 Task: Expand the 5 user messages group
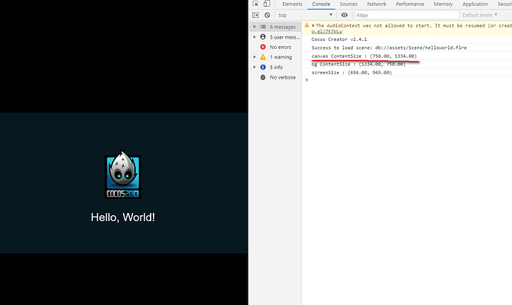point(255,37)
